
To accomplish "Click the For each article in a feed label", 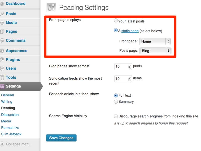I will [74, 94].
